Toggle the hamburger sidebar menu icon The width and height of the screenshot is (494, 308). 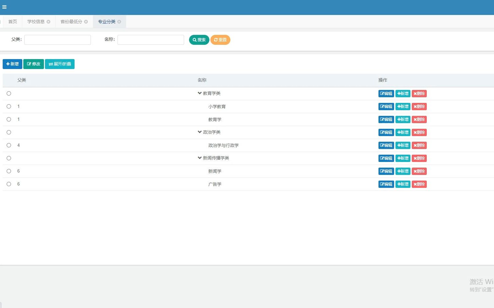[x=4, y=7]
